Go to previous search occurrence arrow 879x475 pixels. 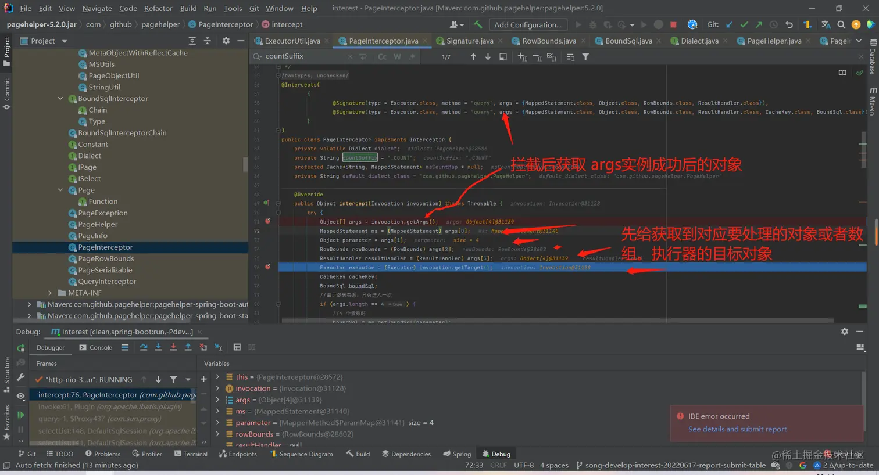click(473, 57)
